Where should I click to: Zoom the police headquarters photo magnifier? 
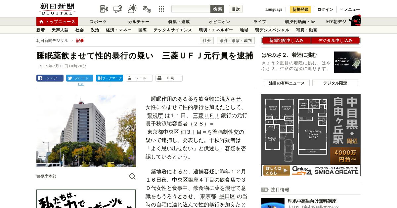click(132, 176)
